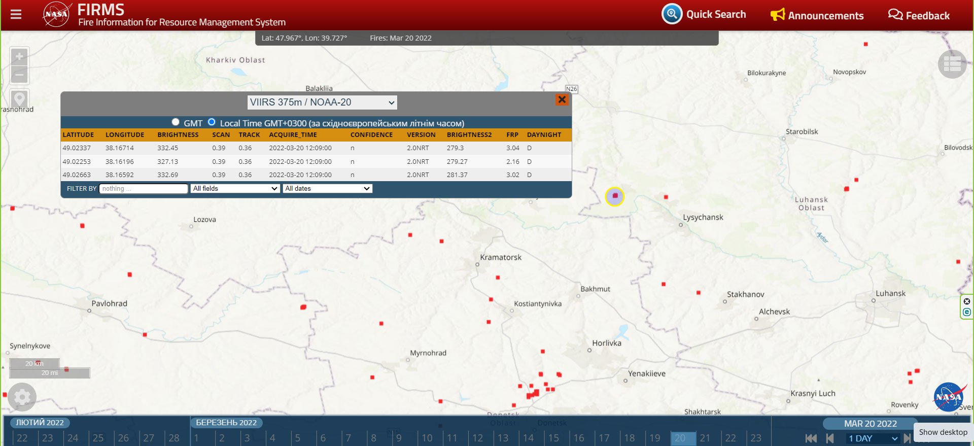
Task: Click fire marker near Lysychansk
Action: tap(666, 197)
